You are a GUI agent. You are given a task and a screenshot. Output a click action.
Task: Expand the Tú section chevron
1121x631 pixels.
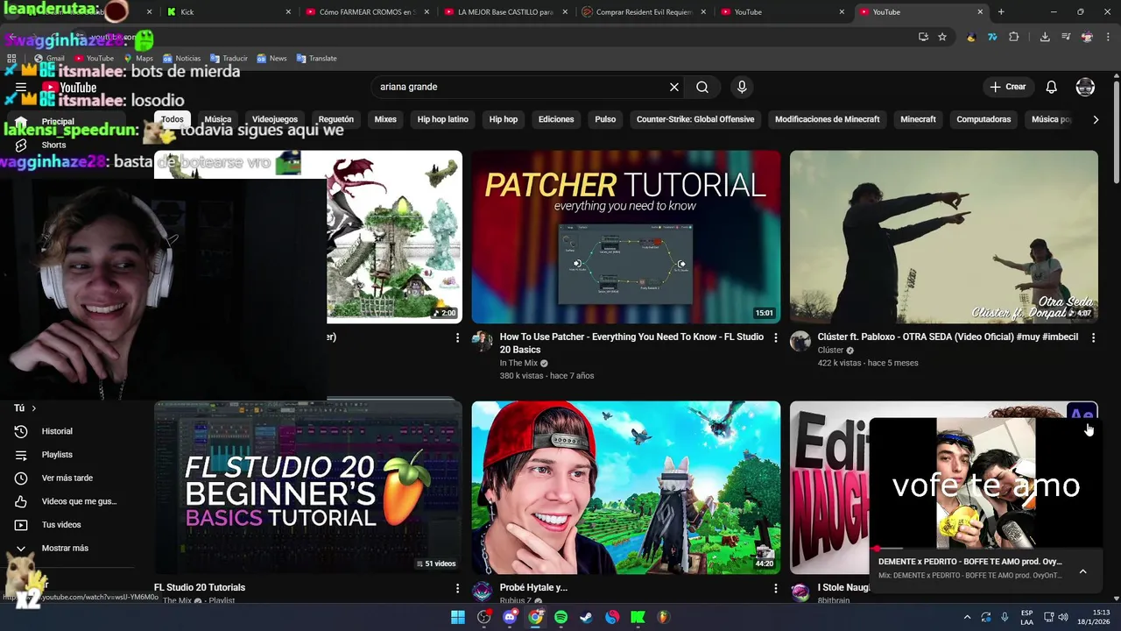click(34, 408)
